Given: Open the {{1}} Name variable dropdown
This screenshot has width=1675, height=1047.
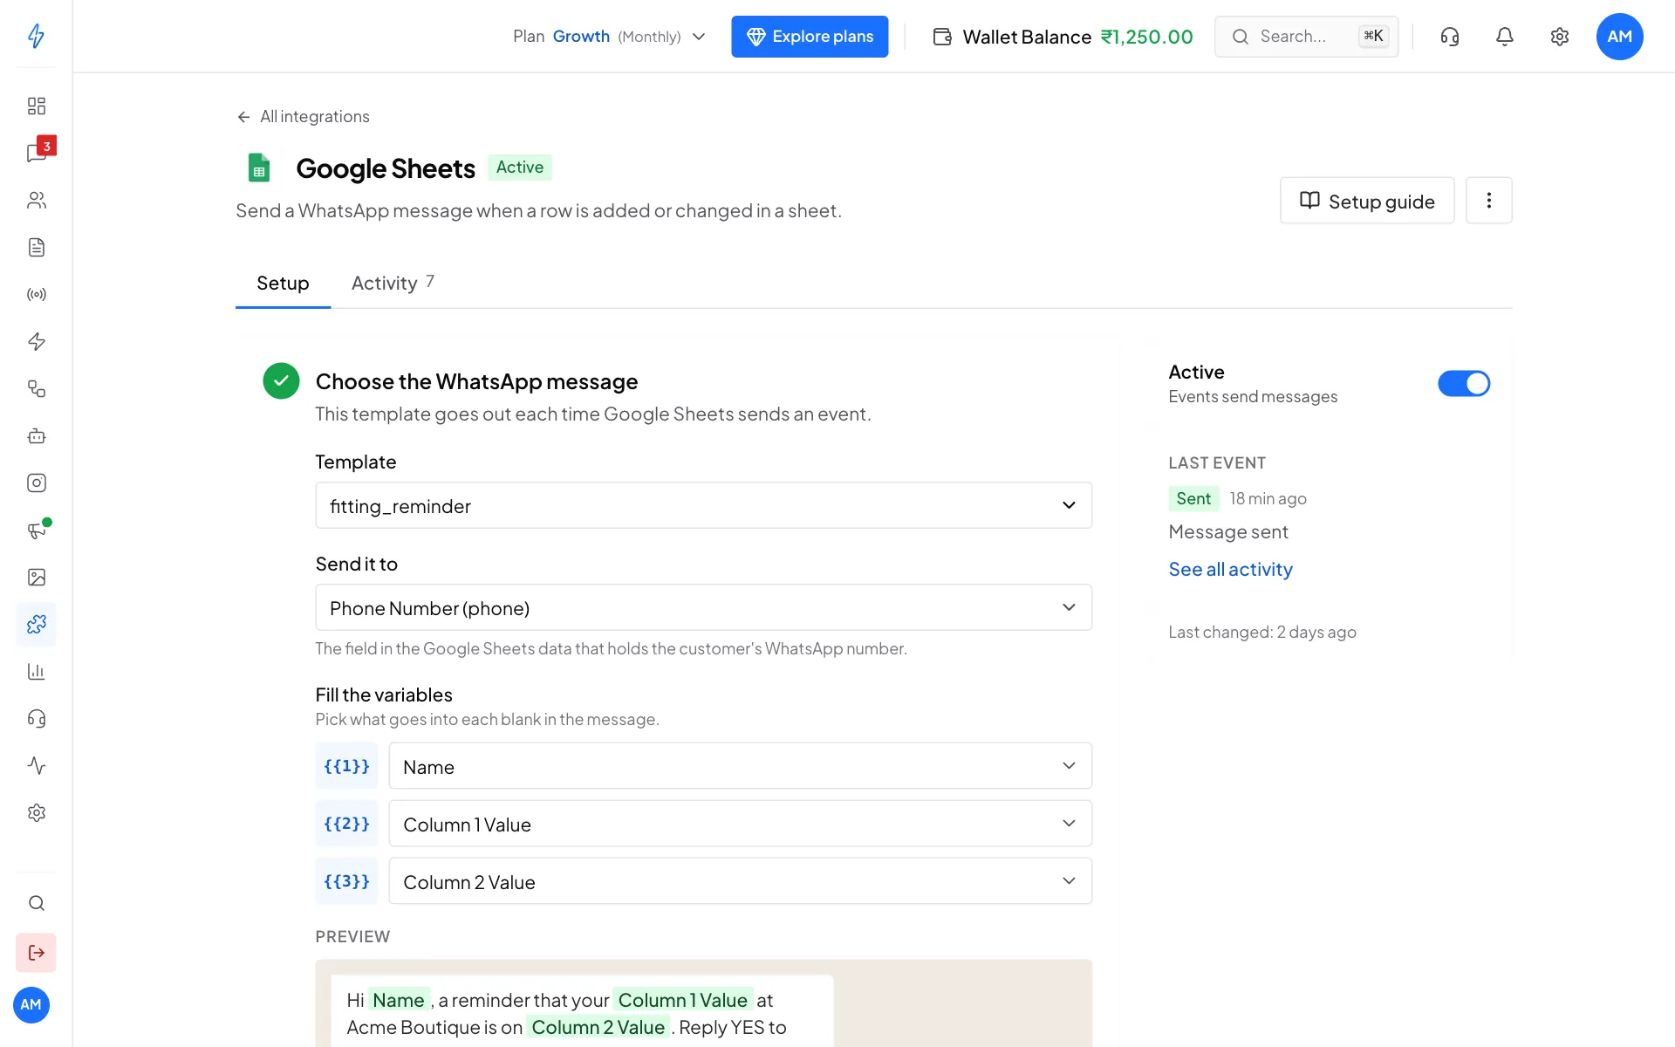Looking at the screenshot, I should click(740, 766).
